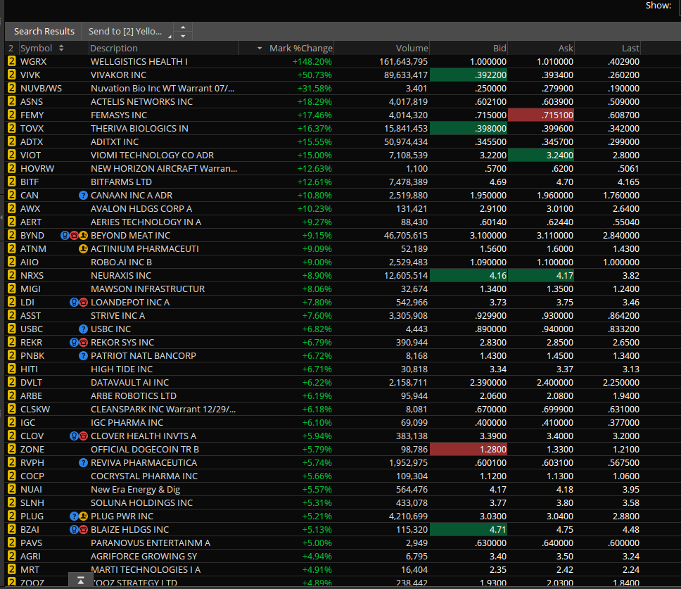Click the yellow 2 link icon for BITF

[x=12, y=182]
